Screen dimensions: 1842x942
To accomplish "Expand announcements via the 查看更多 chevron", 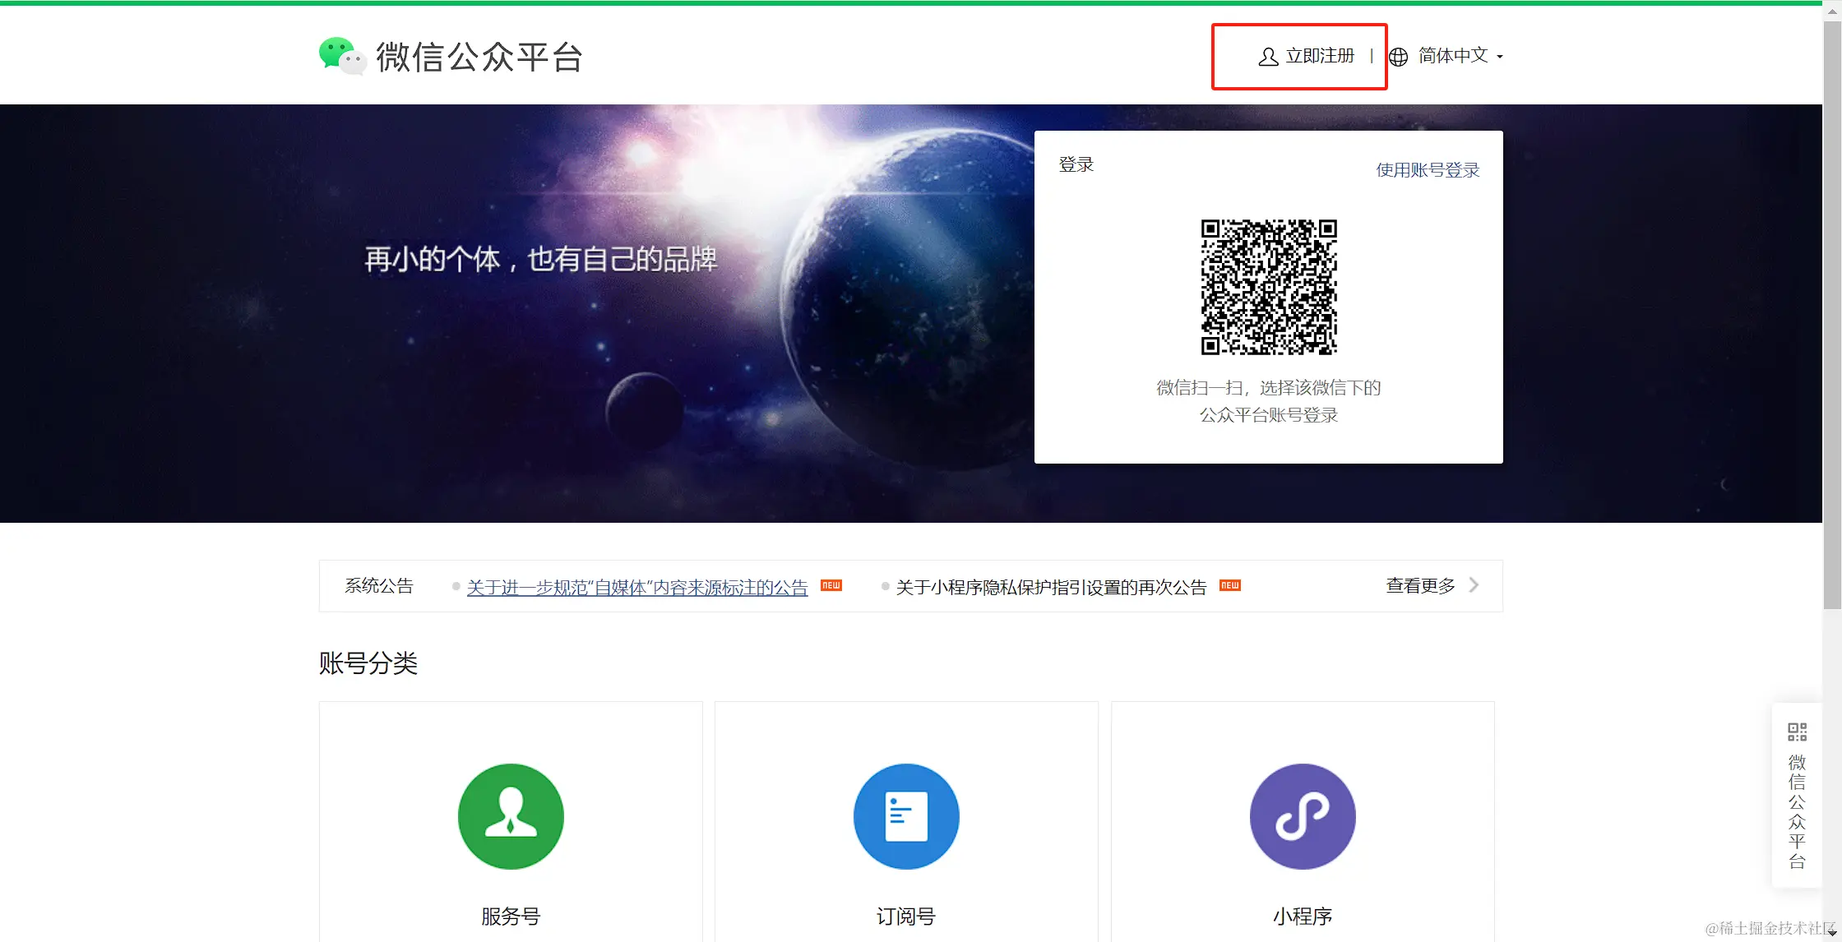I will 1474,585.
